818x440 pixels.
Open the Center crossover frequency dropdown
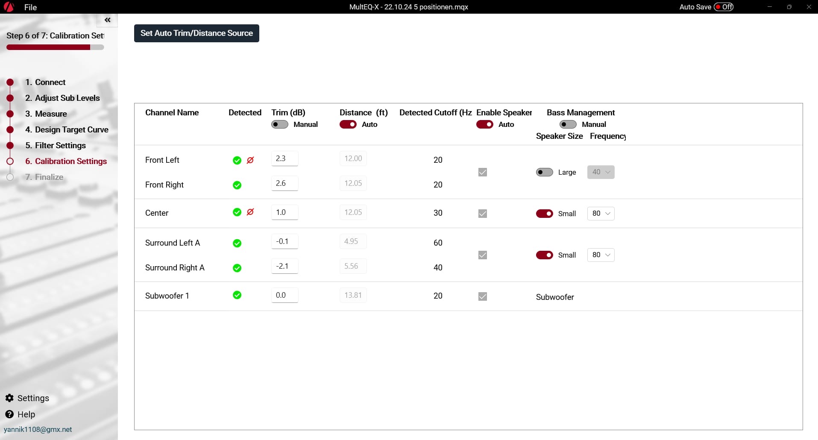[601, 214]
